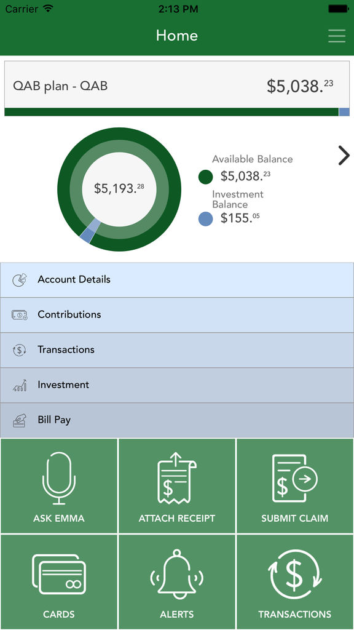
Task: Select the Transactions list row
Action: point(177,350)
